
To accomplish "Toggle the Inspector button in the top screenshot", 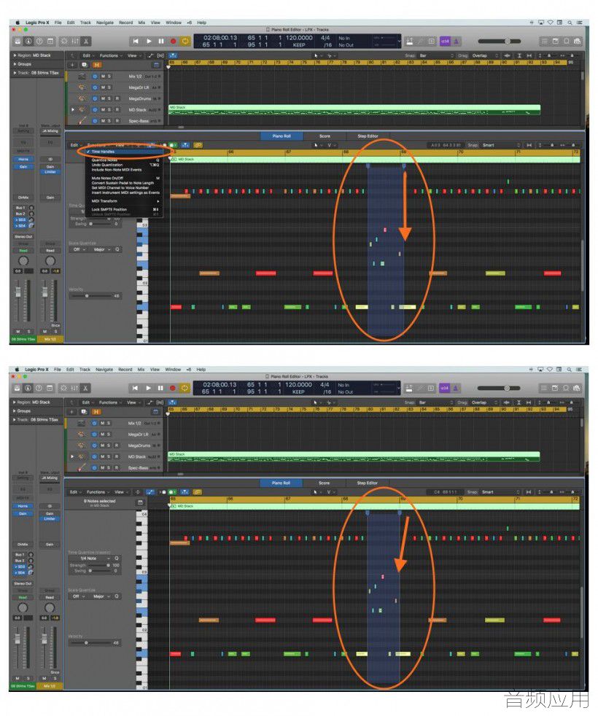I will pos(28,41).
